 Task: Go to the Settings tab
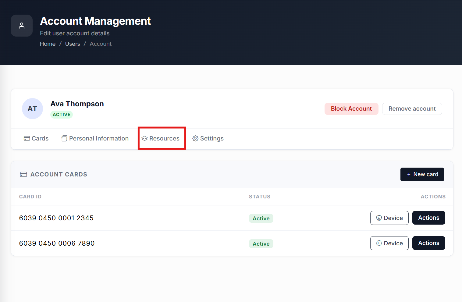tap(208, 138)
